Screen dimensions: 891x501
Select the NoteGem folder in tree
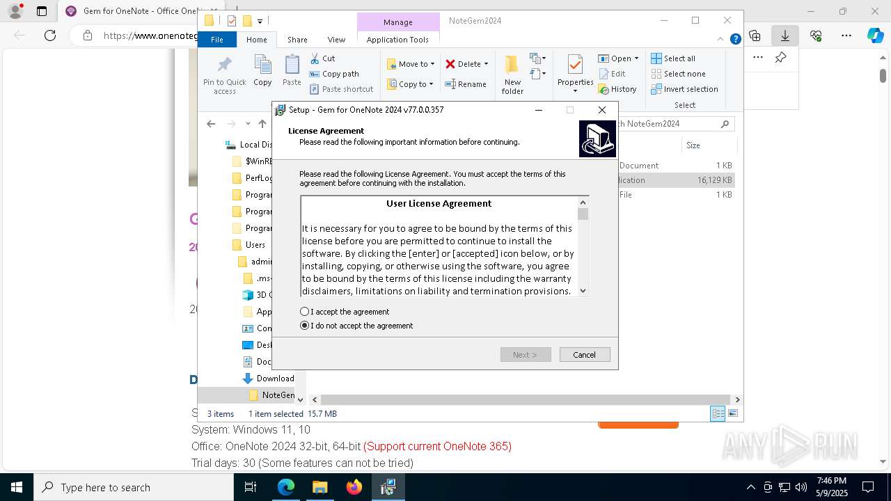(x=271, y=395)
